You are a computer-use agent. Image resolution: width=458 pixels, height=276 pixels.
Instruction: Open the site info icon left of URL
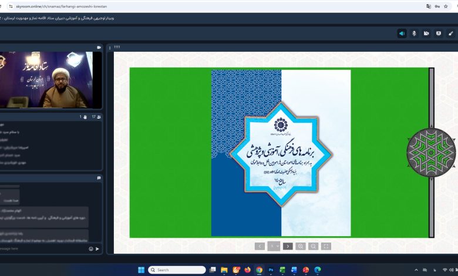[x=11, y=6]
